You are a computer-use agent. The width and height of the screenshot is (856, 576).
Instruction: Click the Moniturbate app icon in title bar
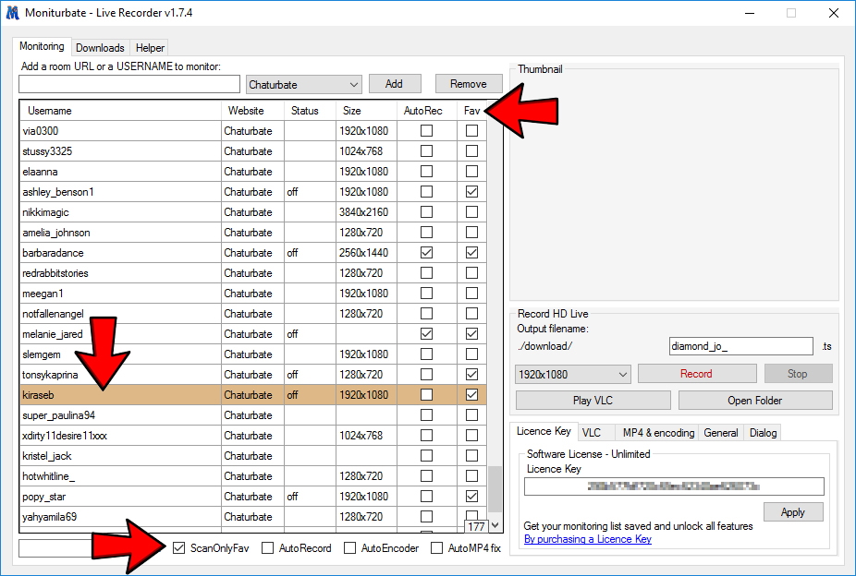(12, 13)
